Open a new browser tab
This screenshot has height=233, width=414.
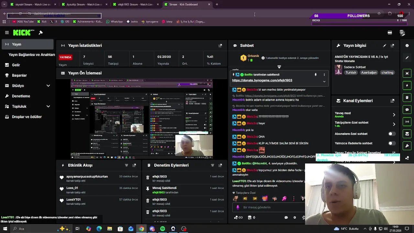pos(217,5)
